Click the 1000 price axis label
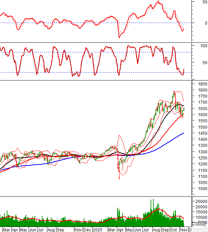Screen dimensions: 208x232 click(x=202, y=189)
